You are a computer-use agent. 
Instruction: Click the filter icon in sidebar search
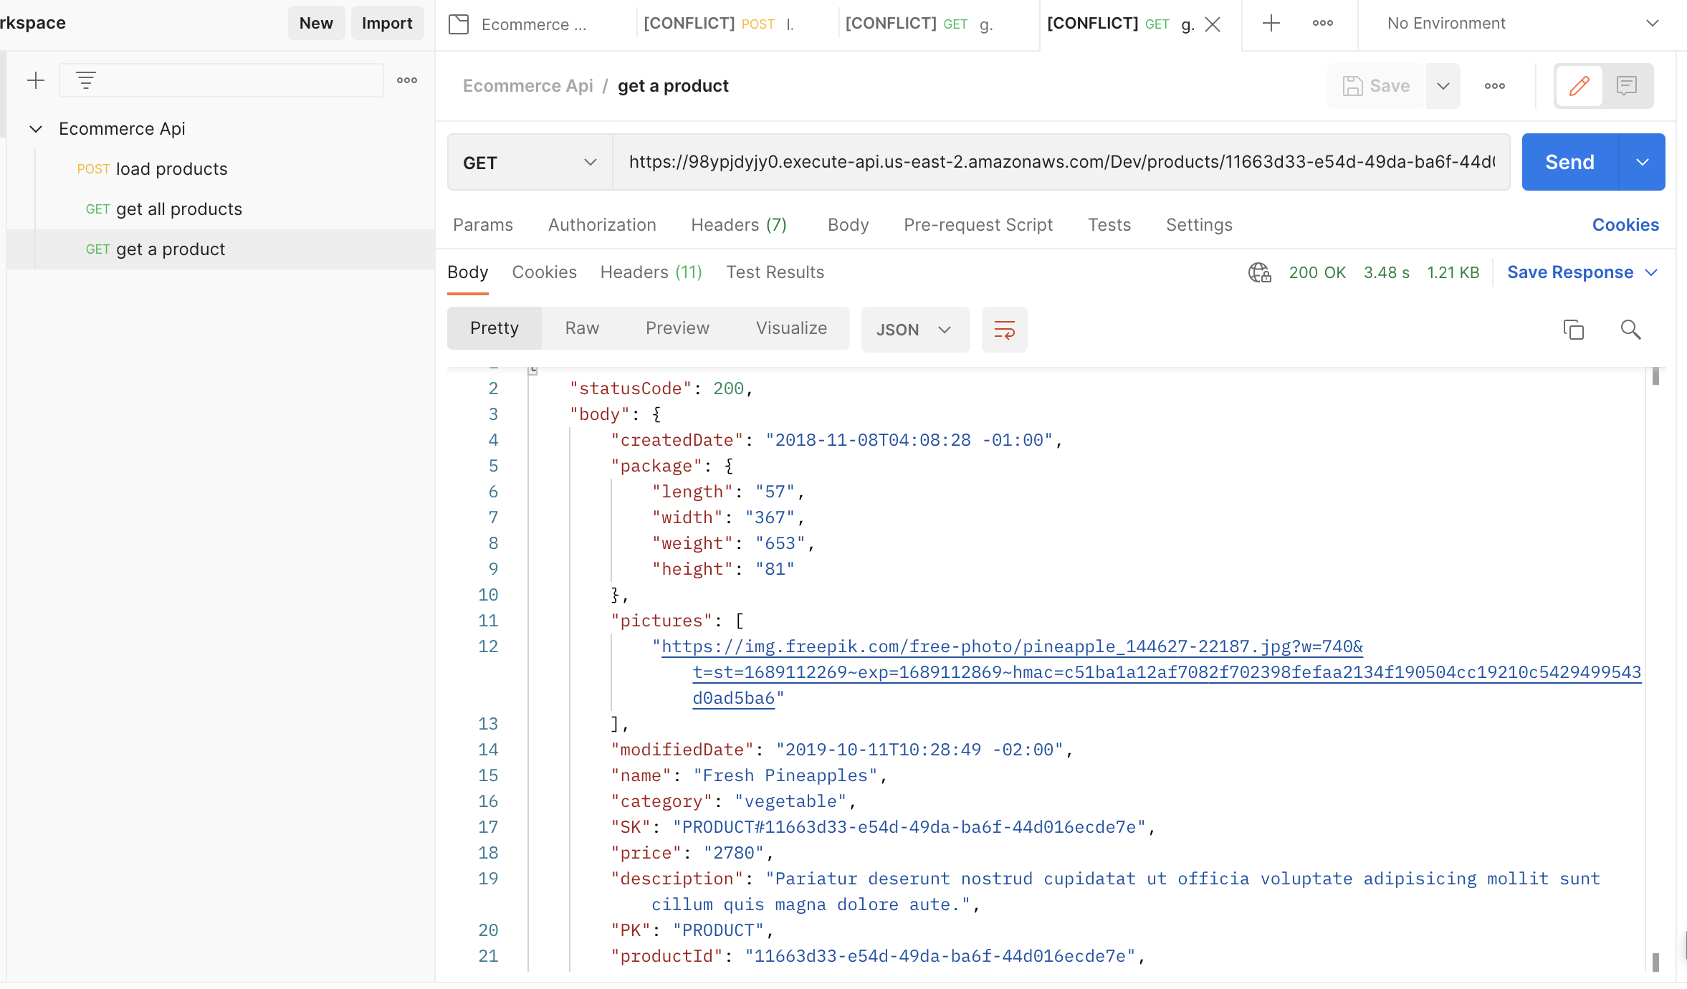pos(86,80)
